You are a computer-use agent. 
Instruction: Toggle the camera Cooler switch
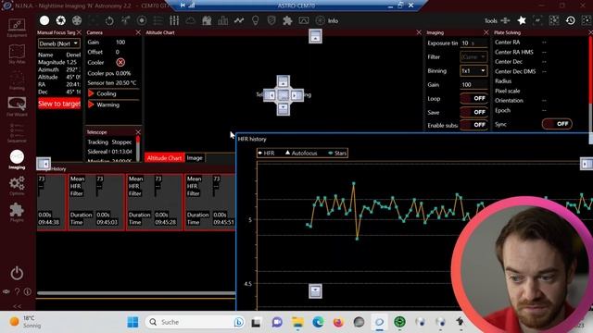click(120, 62)
